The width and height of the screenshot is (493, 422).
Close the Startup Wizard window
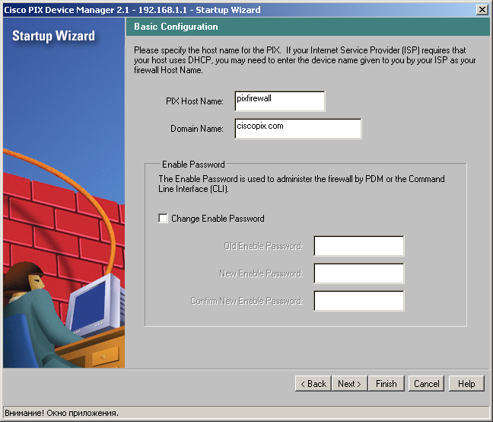[482, 10]
